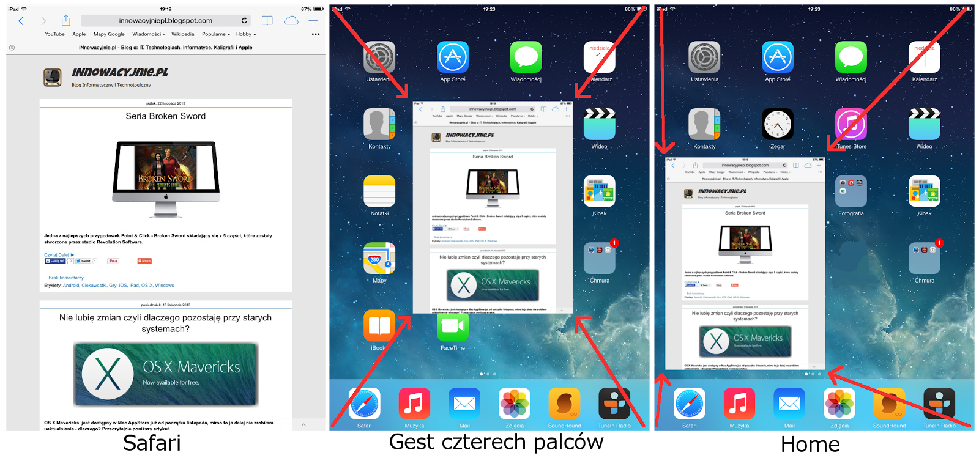Image resolution: width=979 pixels, height=458 pixels.
Task: Open Wideo in the Home screenshot
Action: click(x=925, y=124)
